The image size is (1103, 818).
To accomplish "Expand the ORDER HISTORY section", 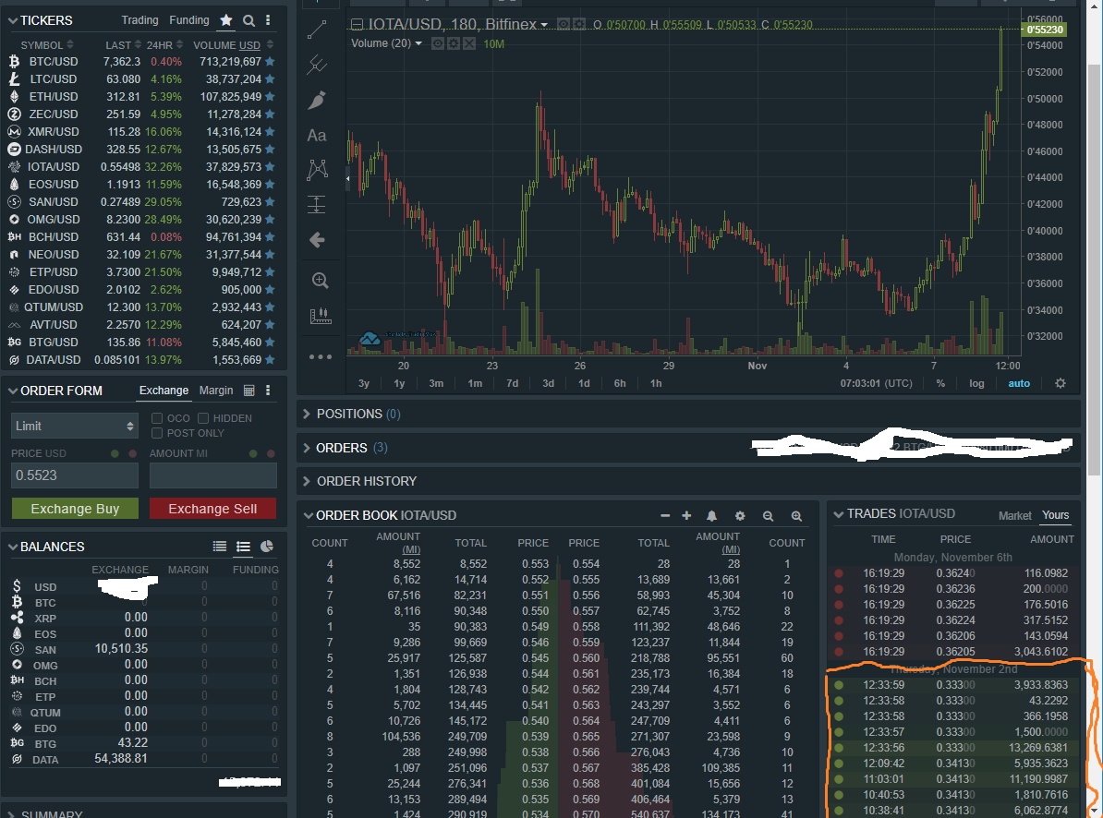I will tap(306, 481).
